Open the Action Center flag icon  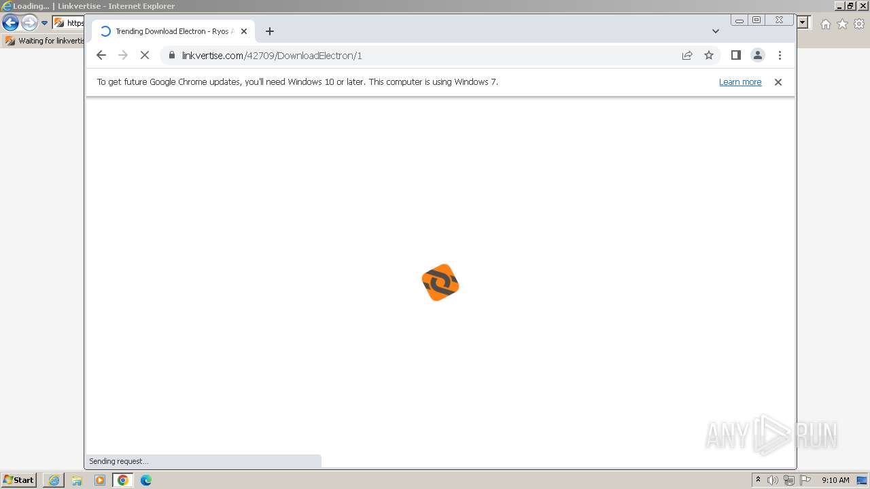coord(805,480)
